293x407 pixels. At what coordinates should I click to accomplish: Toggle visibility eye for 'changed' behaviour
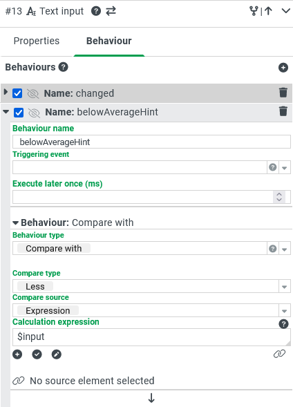click(33, 94)
